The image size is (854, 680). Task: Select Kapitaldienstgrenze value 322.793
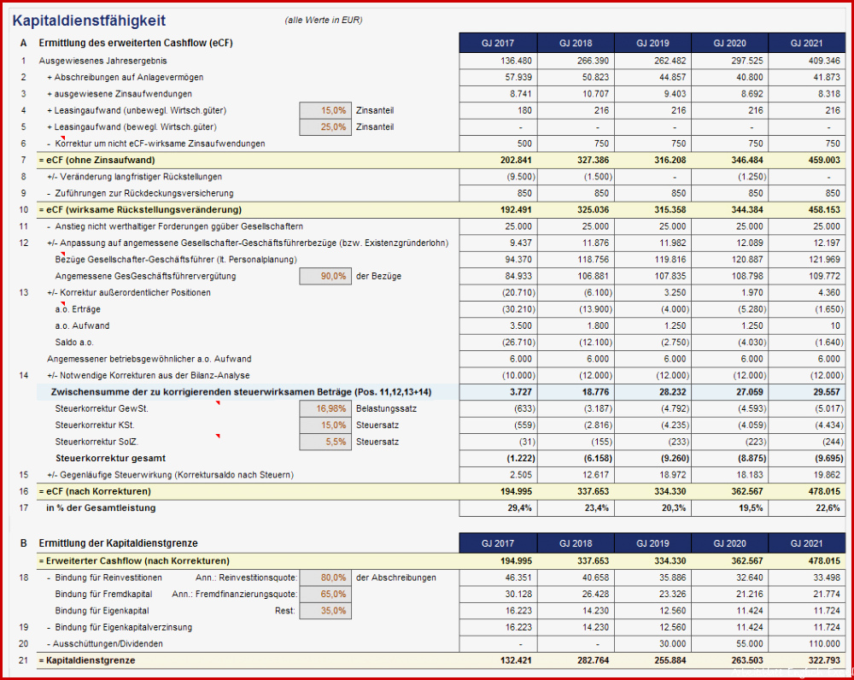(807, 660)
